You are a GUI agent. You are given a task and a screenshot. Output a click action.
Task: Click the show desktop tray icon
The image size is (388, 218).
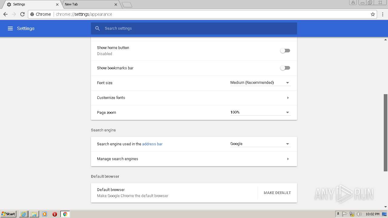(x=385, y=214)
